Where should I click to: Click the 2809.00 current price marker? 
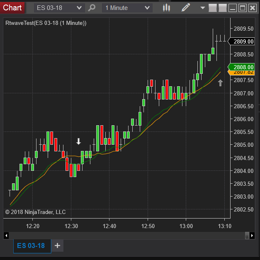pos(243,41)
